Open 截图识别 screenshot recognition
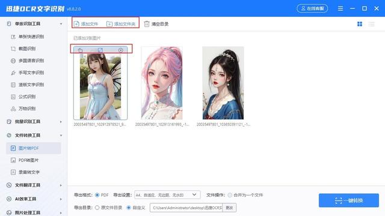 pyautogui.click(x=27, y=49)
